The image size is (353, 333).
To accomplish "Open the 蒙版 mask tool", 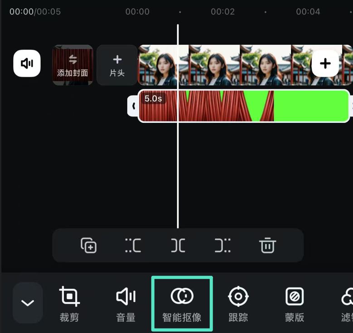I will (x=295, y=304).
